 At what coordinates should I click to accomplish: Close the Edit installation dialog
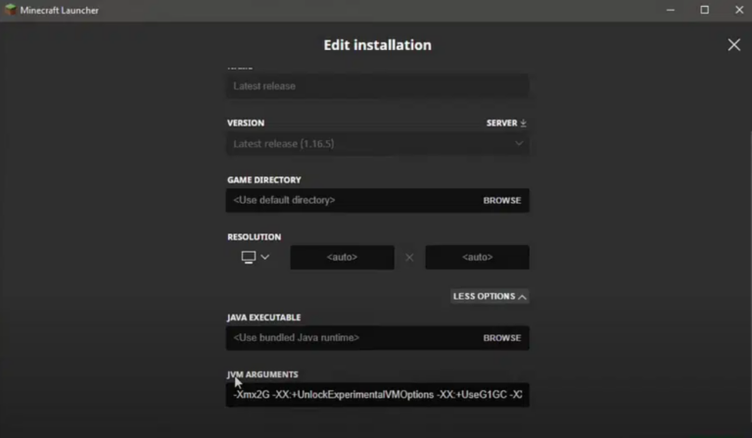[x=733, y=45]
